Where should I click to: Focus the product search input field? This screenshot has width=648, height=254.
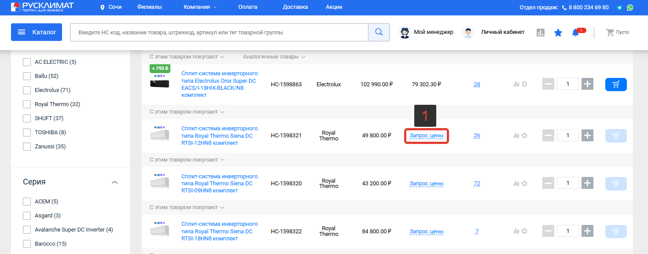click(219, 32)
